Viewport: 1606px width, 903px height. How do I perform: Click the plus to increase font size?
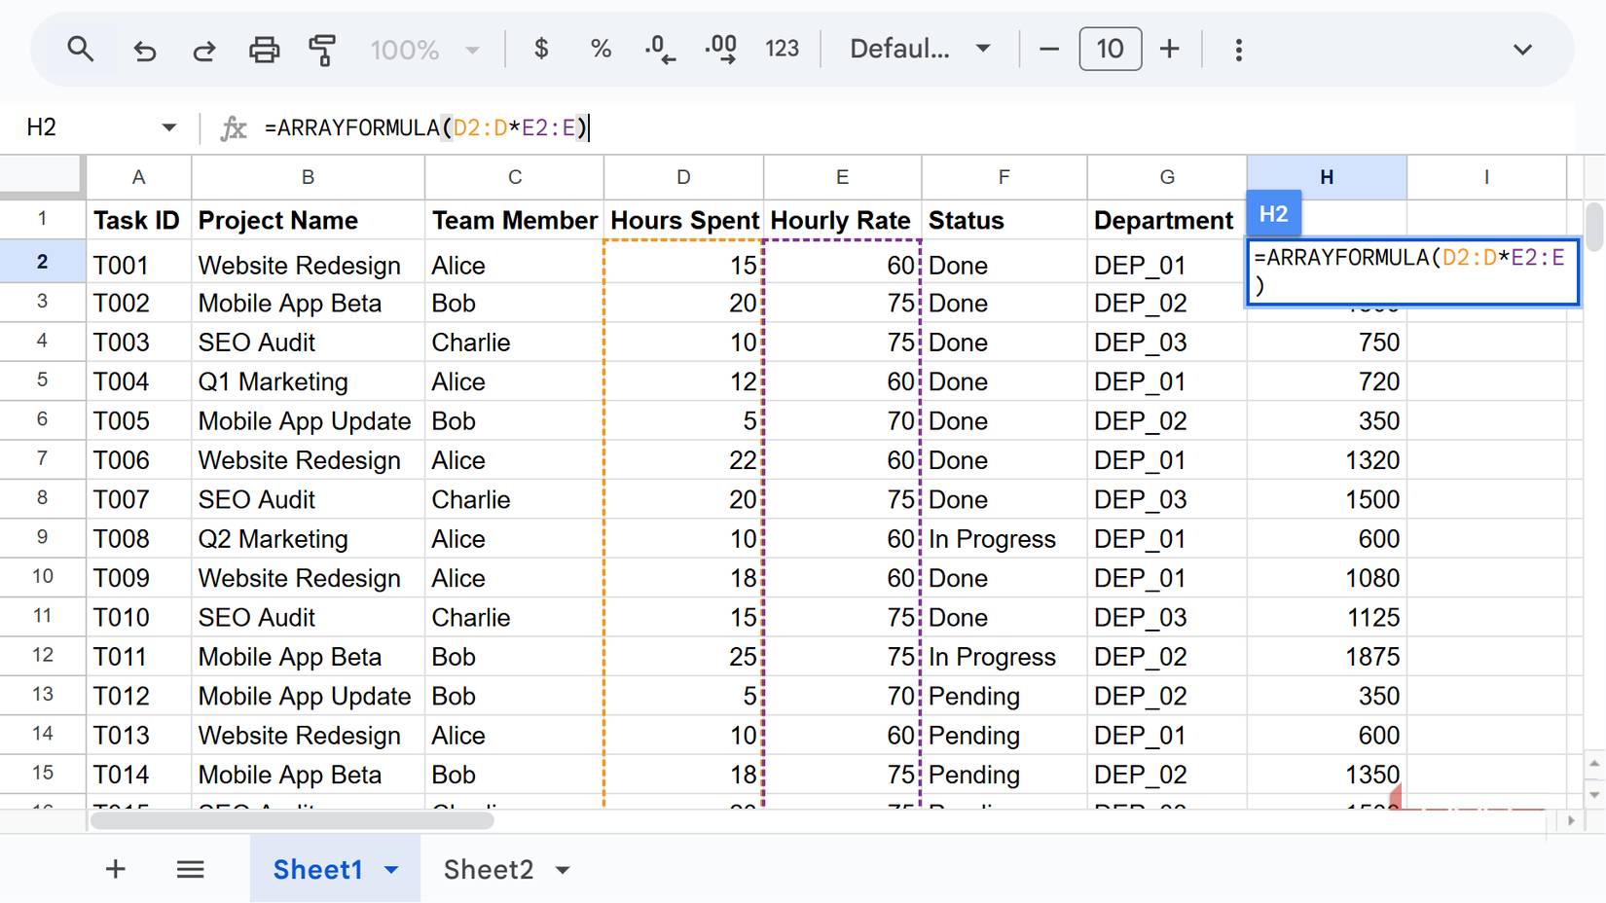1169,49
